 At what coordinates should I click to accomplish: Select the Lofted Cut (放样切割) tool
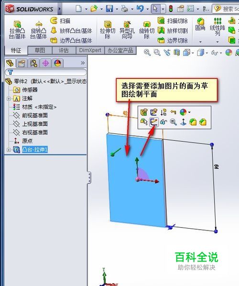173,31
